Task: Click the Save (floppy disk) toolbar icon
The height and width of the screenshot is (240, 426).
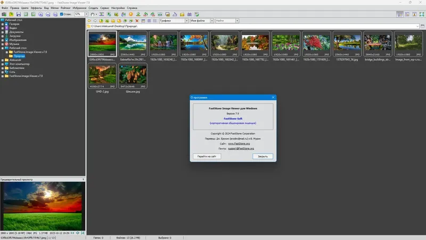Action: 18,14
